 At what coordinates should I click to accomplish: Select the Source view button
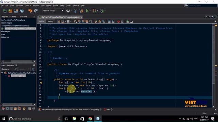click(42, 21)
